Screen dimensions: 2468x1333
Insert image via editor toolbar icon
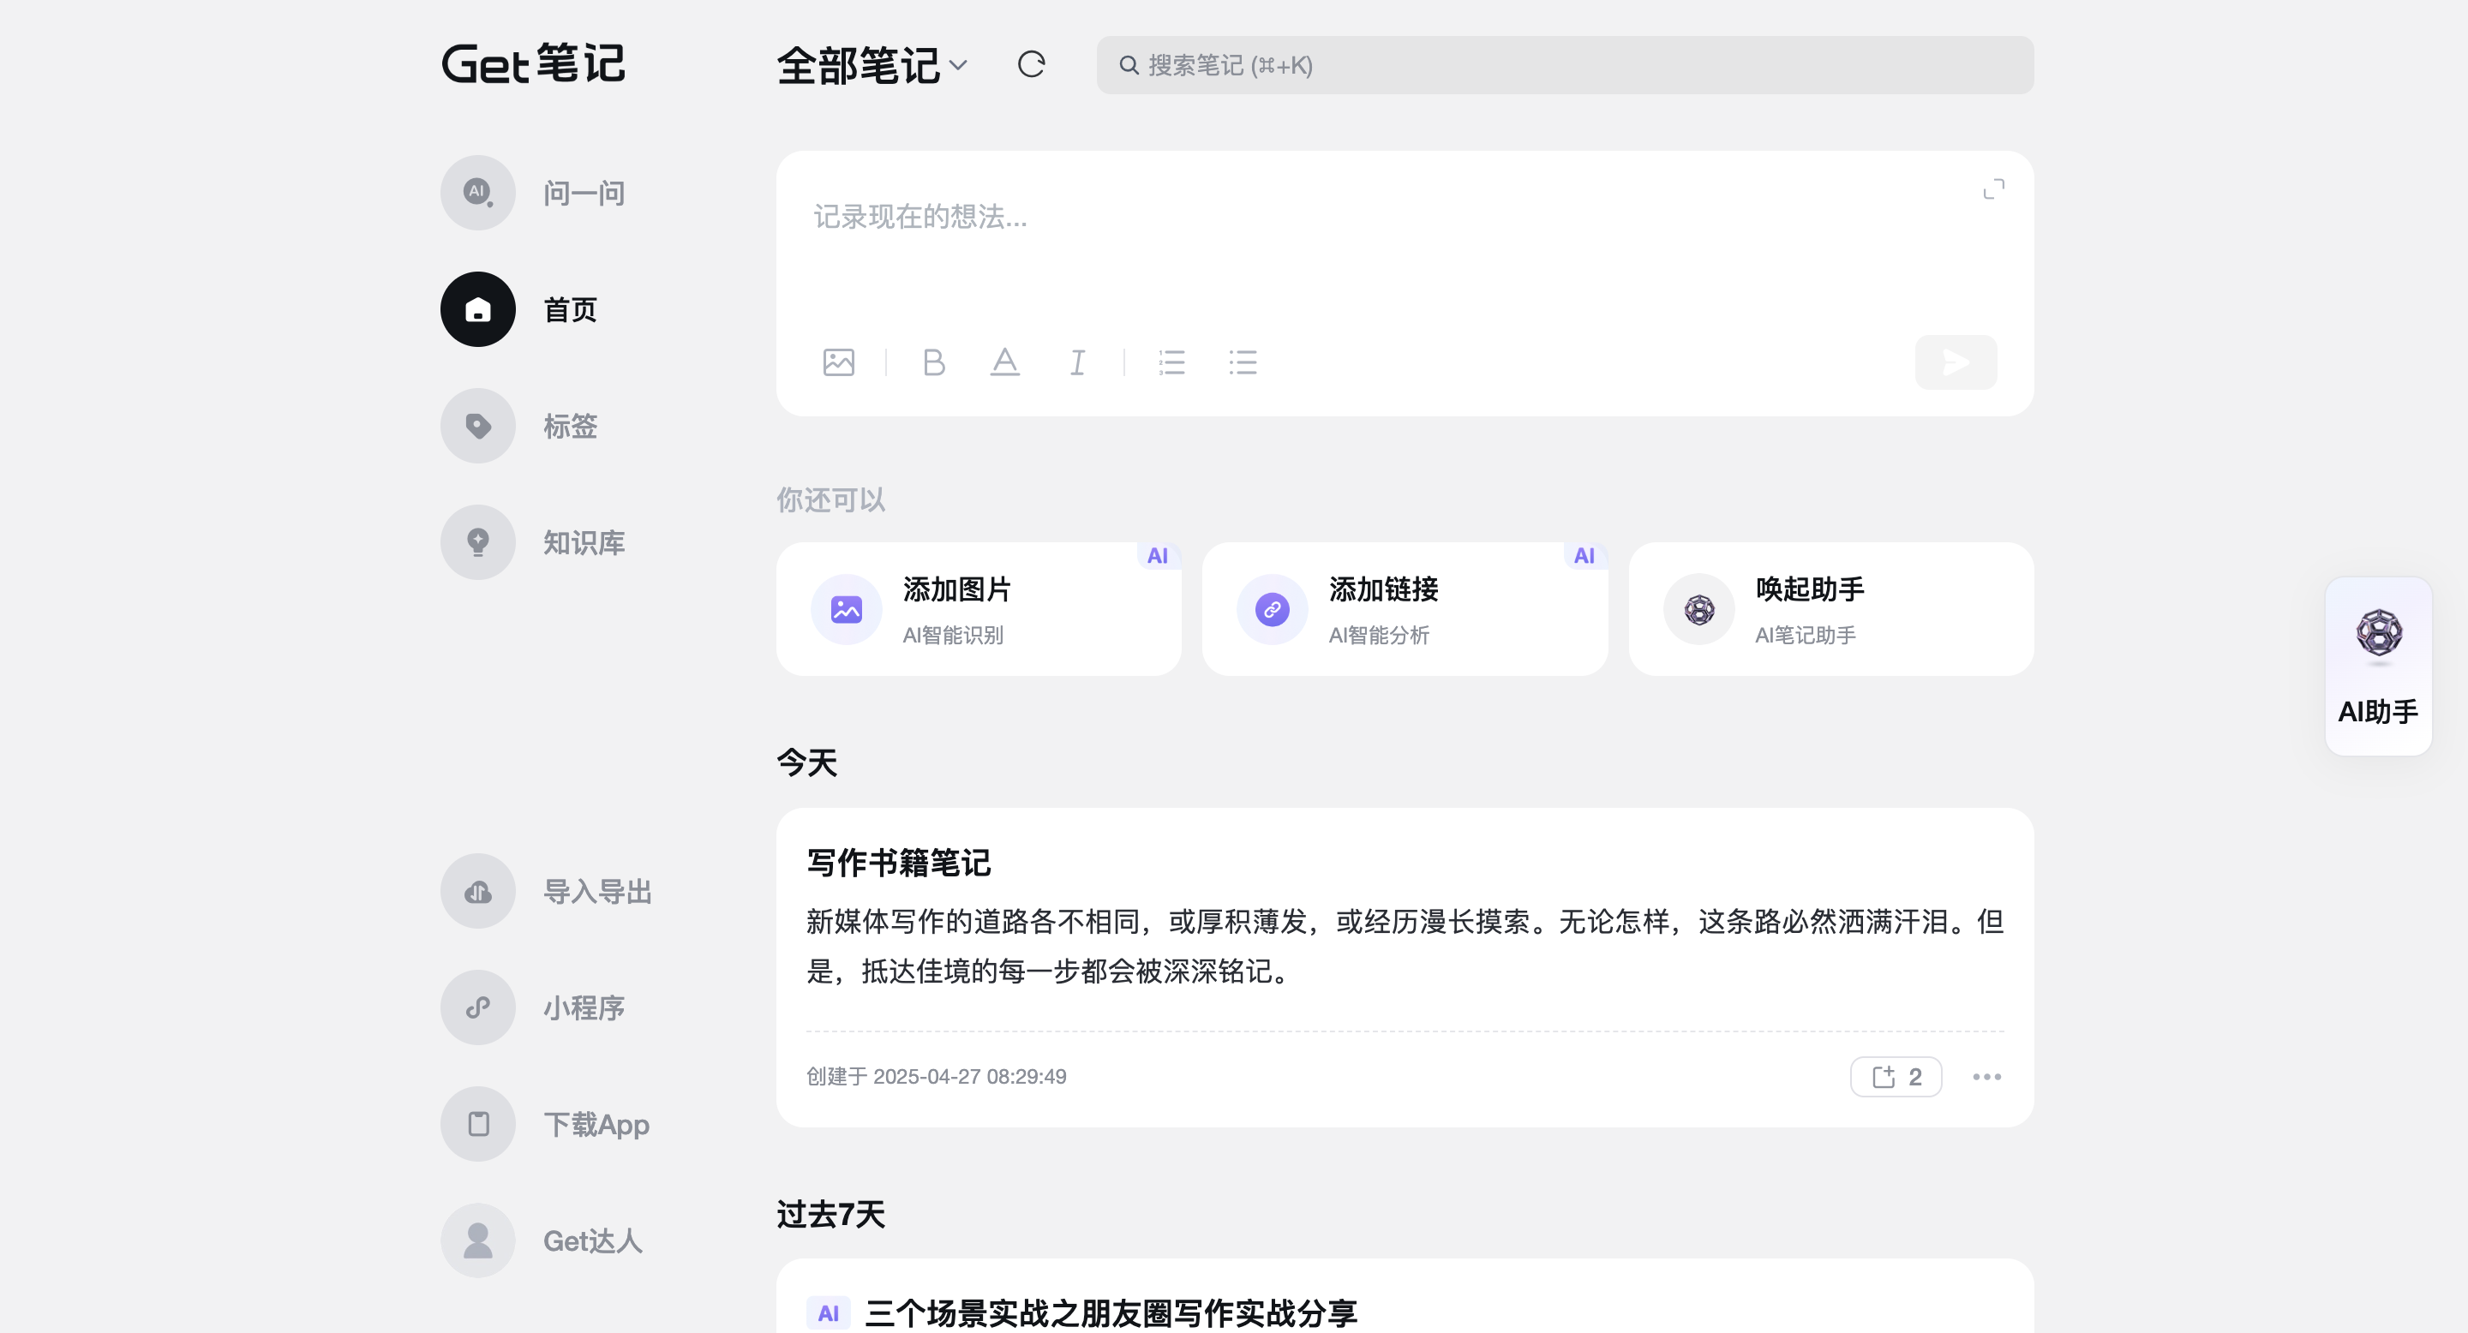[838, 362]
